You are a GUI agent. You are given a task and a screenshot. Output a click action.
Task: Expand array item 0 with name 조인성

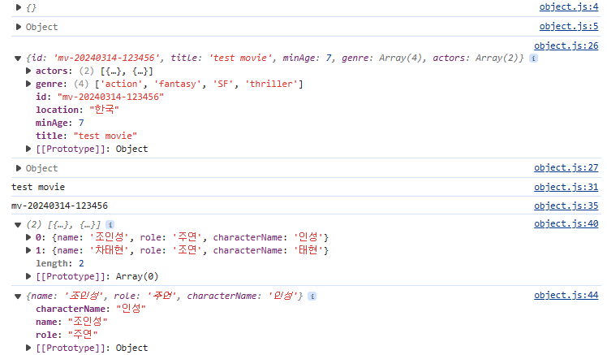[28, 237]
